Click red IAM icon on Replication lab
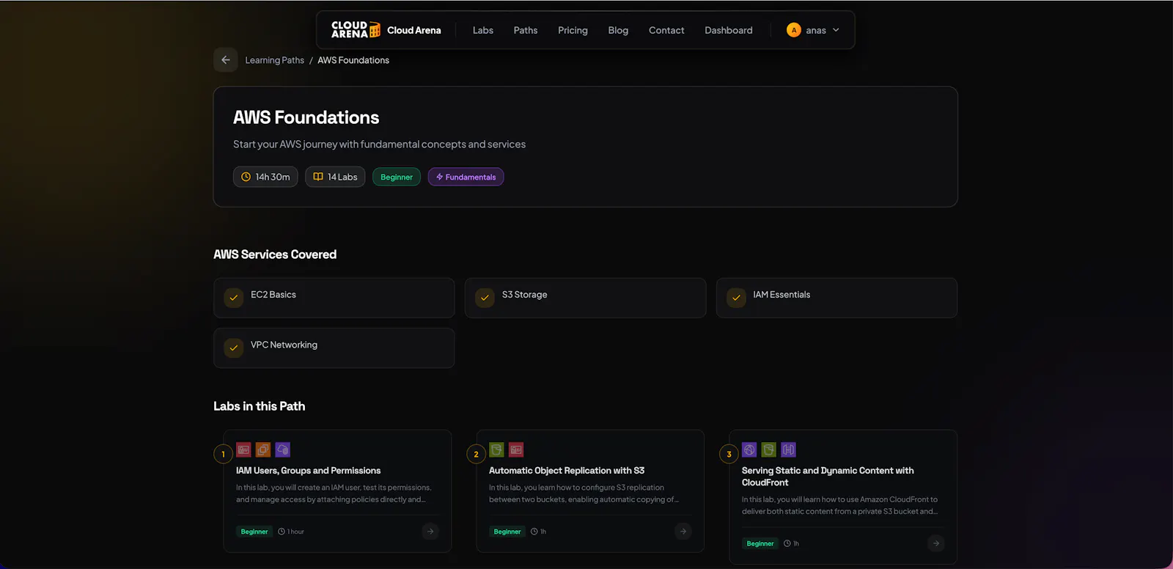Image resolution: width=1173 pixels, height=569 pixels. click(x=516, y=449)
